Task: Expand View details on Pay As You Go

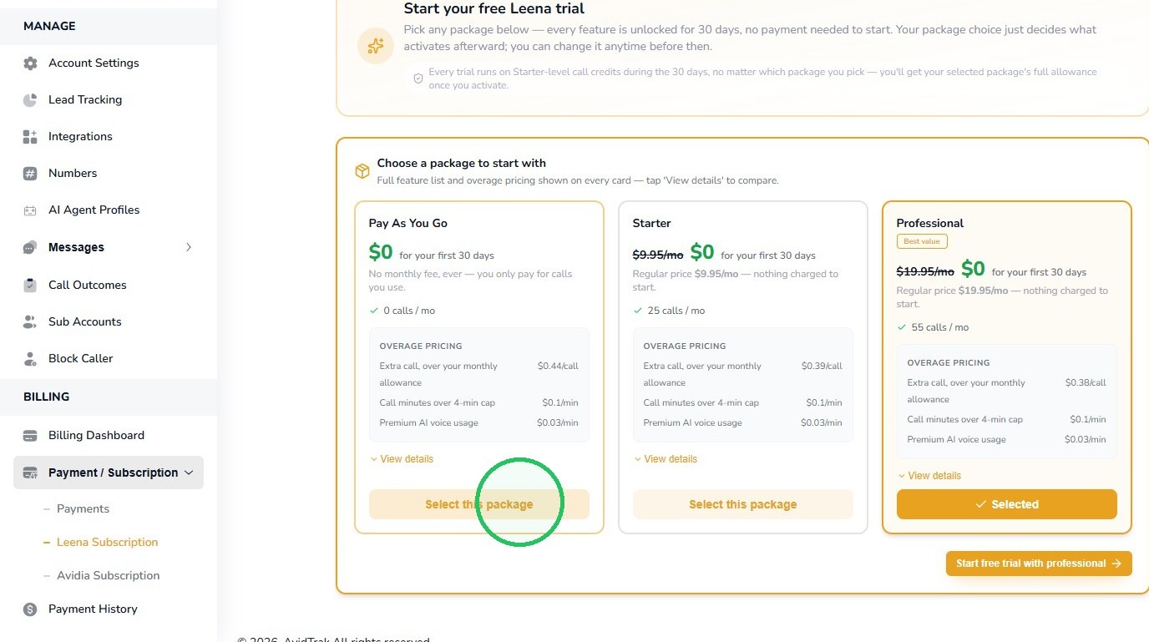Action: tap(402, 459)
